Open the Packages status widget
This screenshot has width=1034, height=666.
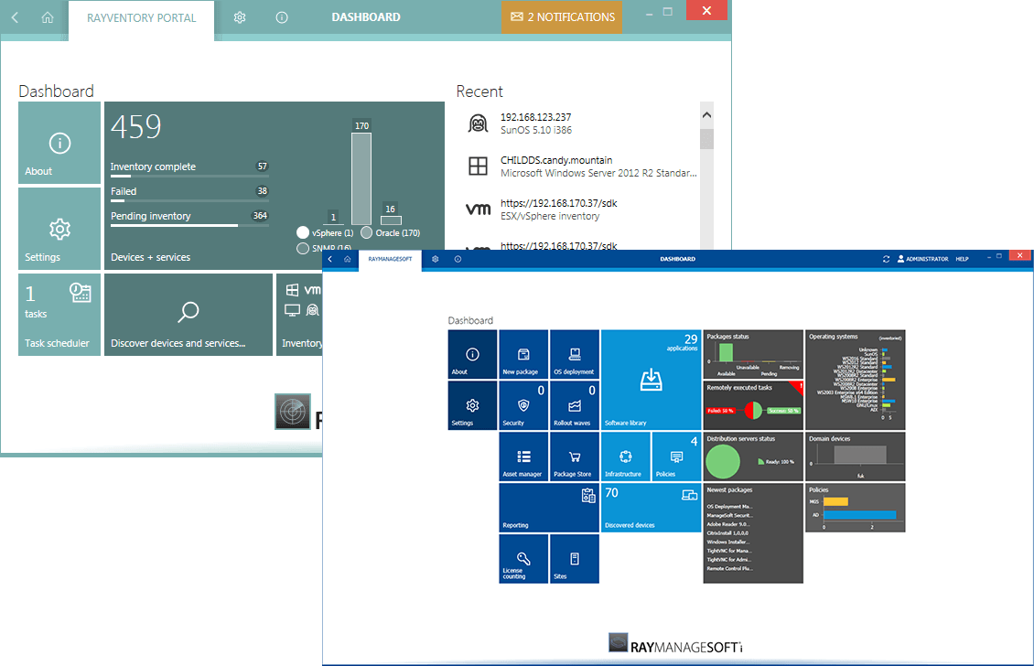[x=753, y=354]
